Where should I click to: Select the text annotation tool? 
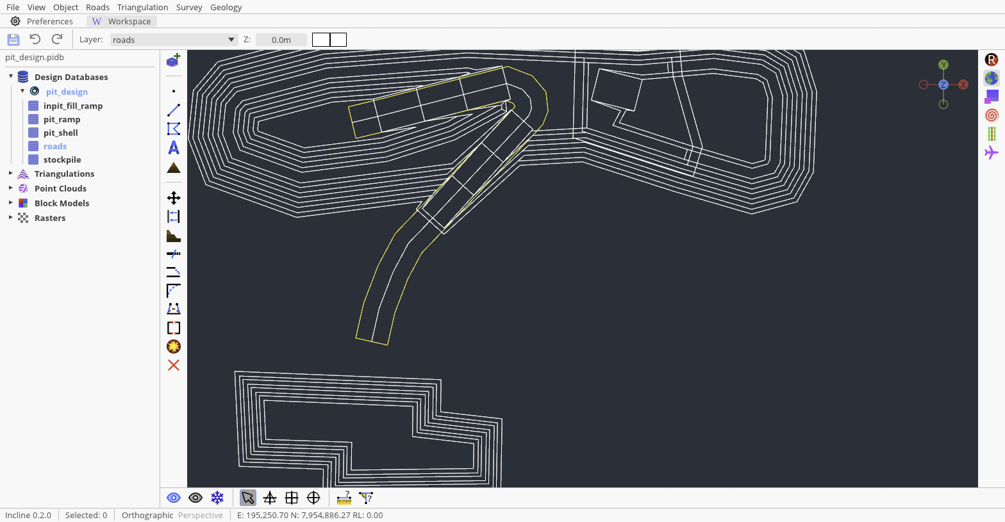coord(174,148)
